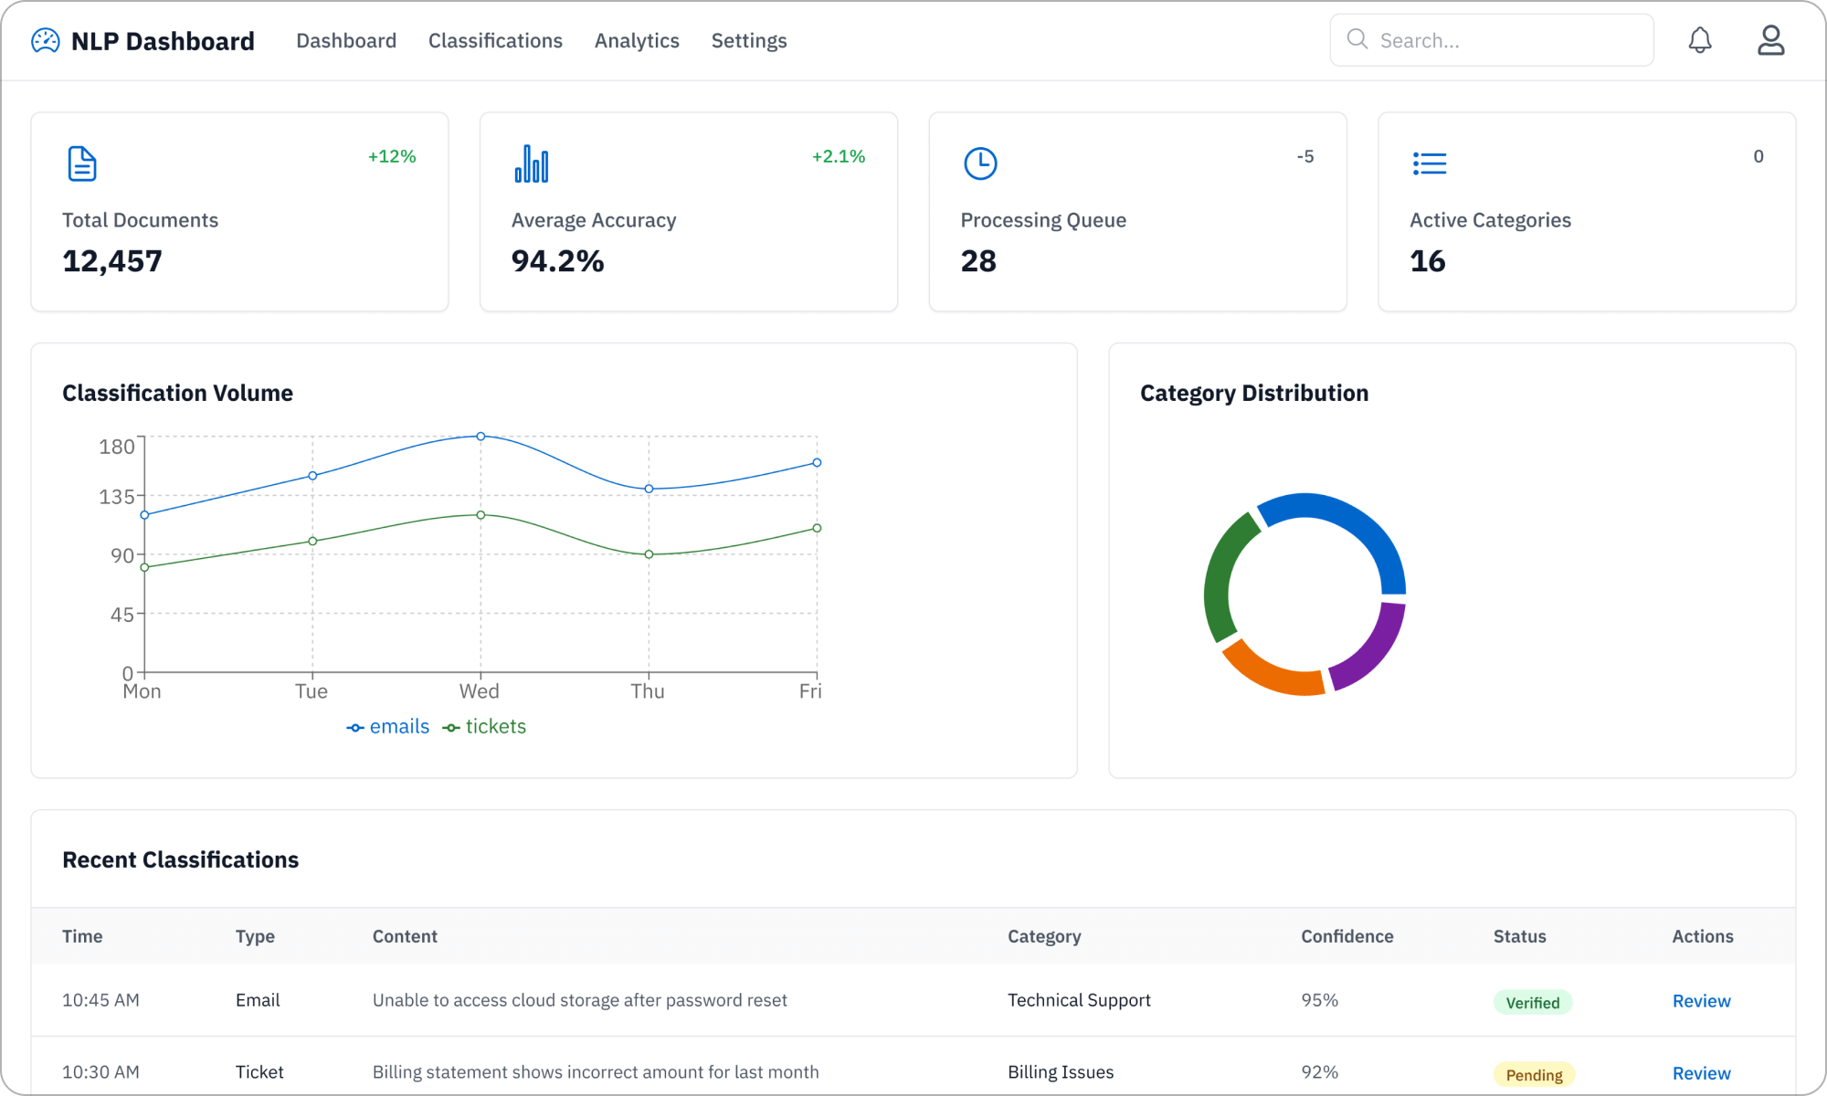The width and height of the screenshot is (1827, 1096).
Task: Select the purple segment of the donut chart
Action: pos(1372,650)
